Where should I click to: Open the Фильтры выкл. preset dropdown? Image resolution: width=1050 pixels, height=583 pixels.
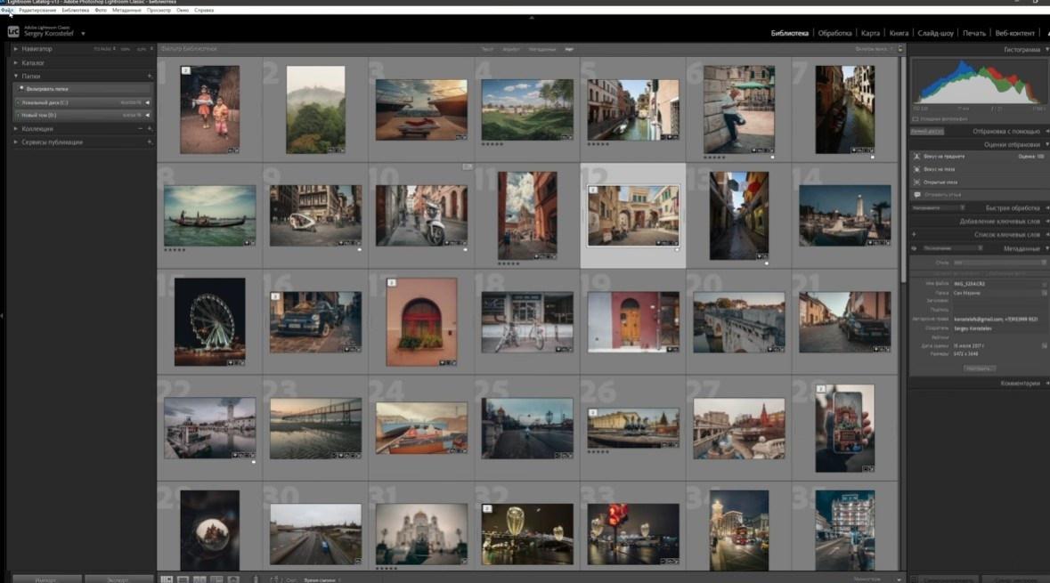click(x=875, y=49)
